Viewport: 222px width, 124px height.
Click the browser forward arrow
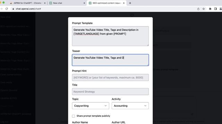click(1, 9)
